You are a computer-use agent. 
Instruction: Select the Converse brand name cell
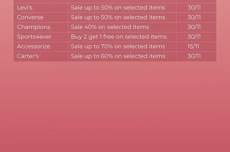(41, 17)
